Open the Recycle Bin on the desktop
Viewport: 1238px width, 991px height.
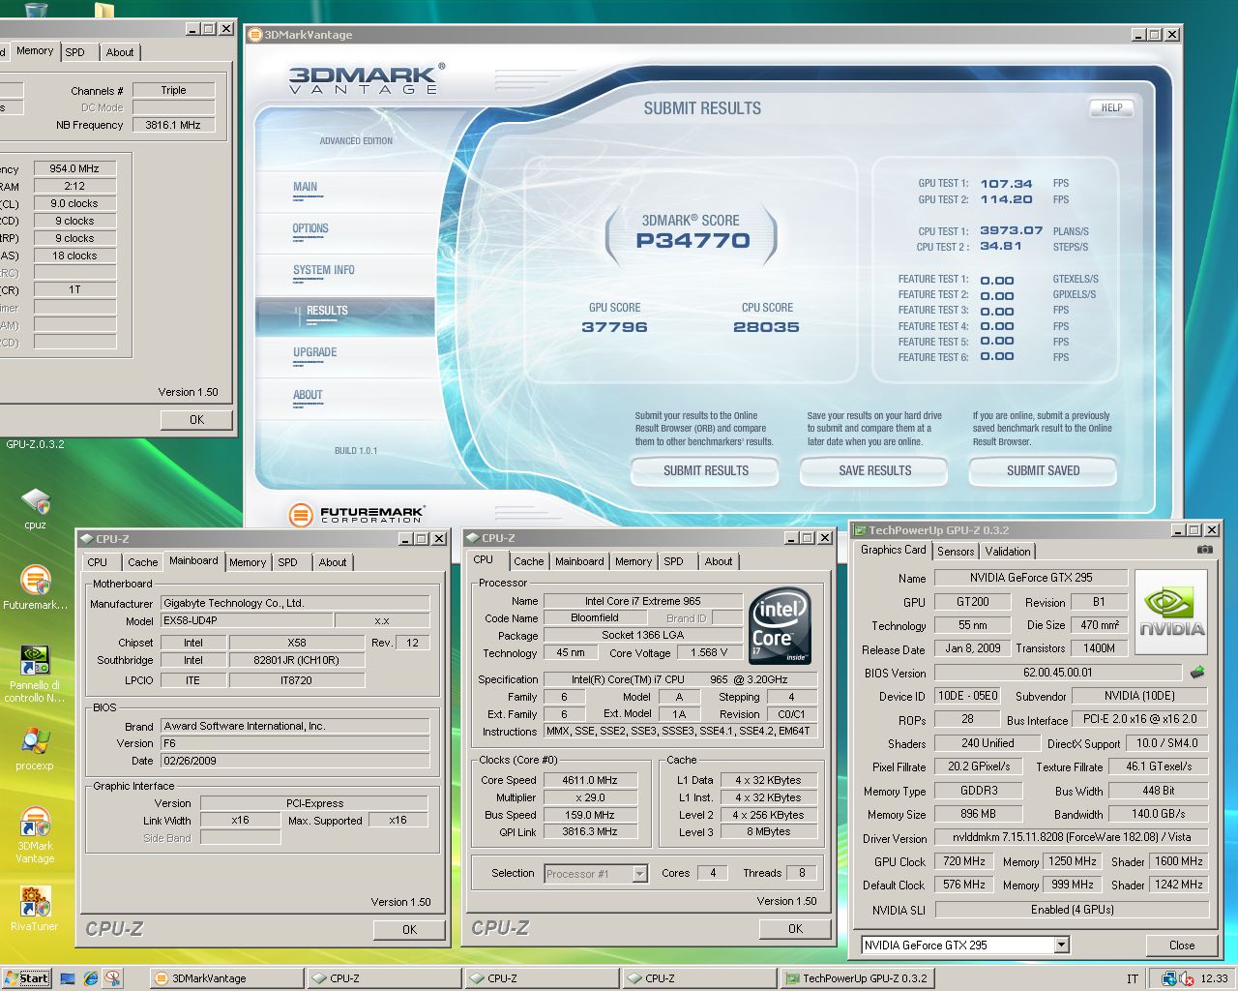pyautogui.click(x=36, y=11)
